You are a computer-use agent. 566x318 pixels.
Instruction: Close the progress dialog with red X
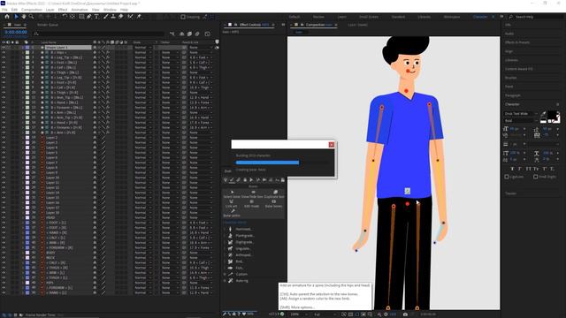(x=332, y=145)
